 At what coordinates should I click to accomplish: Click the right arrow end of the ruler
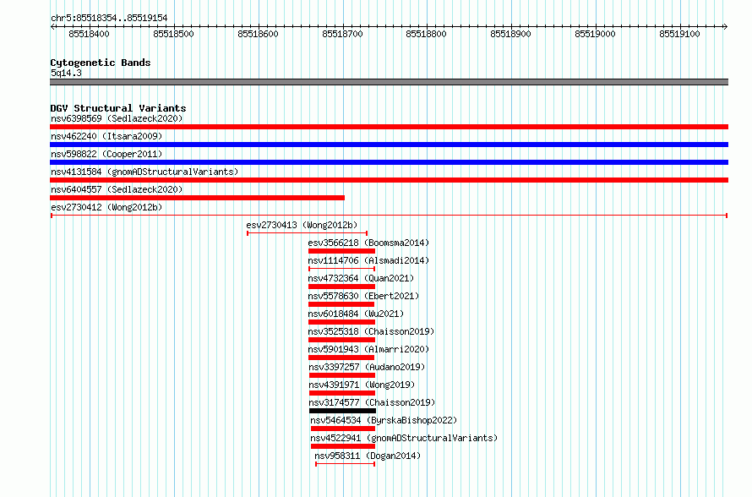point(725,27)
